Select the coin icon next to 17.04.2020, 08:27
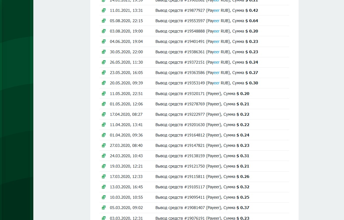 tap(103, 114)
